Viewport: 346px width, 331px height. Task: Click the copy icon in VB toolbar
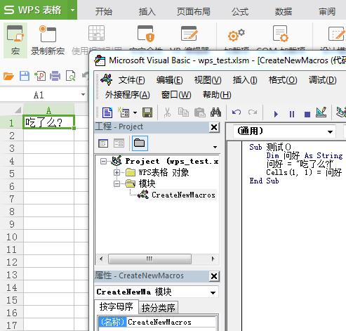coord(183,112)
